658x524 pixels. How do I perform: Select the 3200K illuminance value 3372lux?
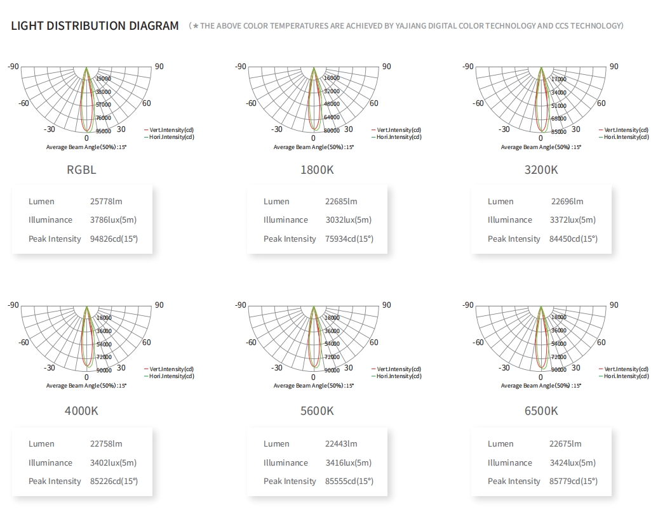click(x=572, y=220)
